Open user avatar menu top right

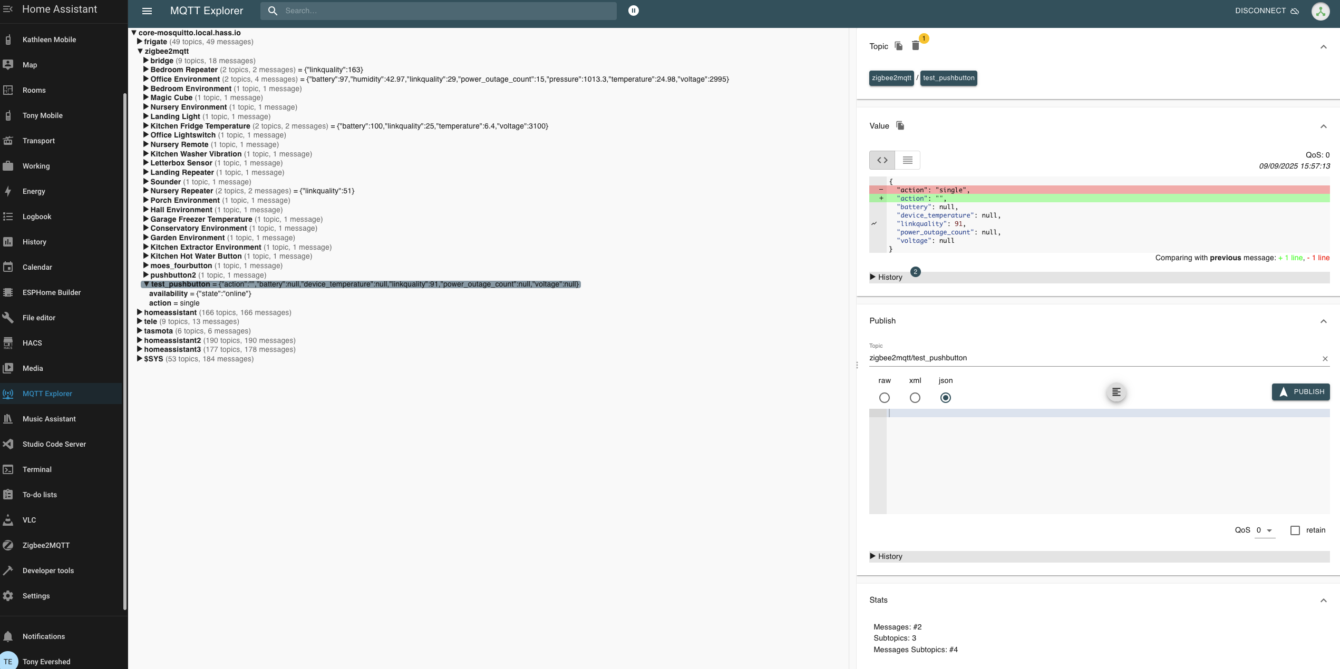(x=1320, y=11)
